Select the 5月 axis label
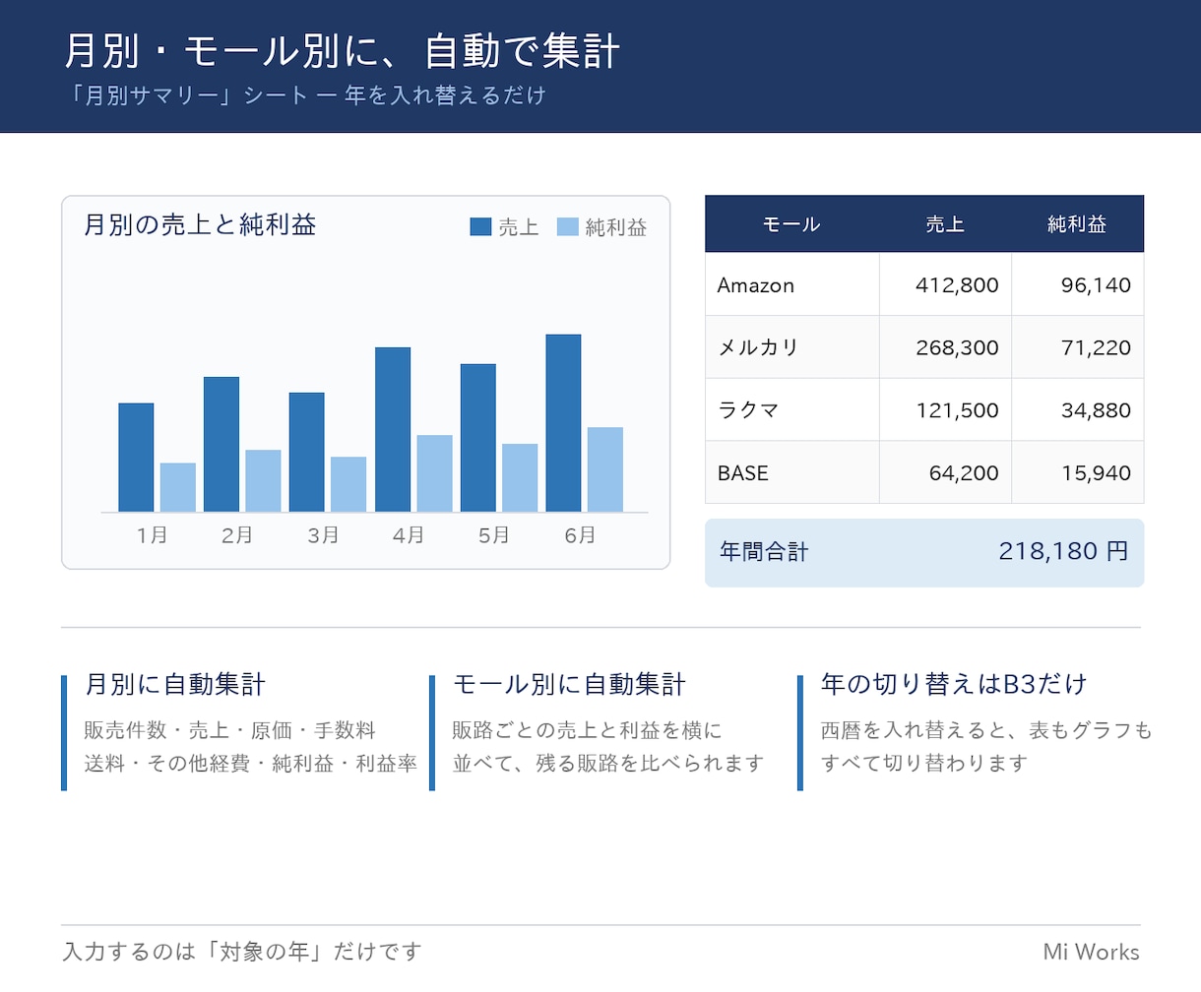Image resolution: width=1201 pixels, height=992 pixels. tap(494, 535)
